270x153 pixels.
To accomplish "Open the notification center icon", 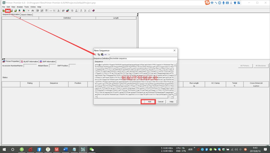I will point(265,149).
